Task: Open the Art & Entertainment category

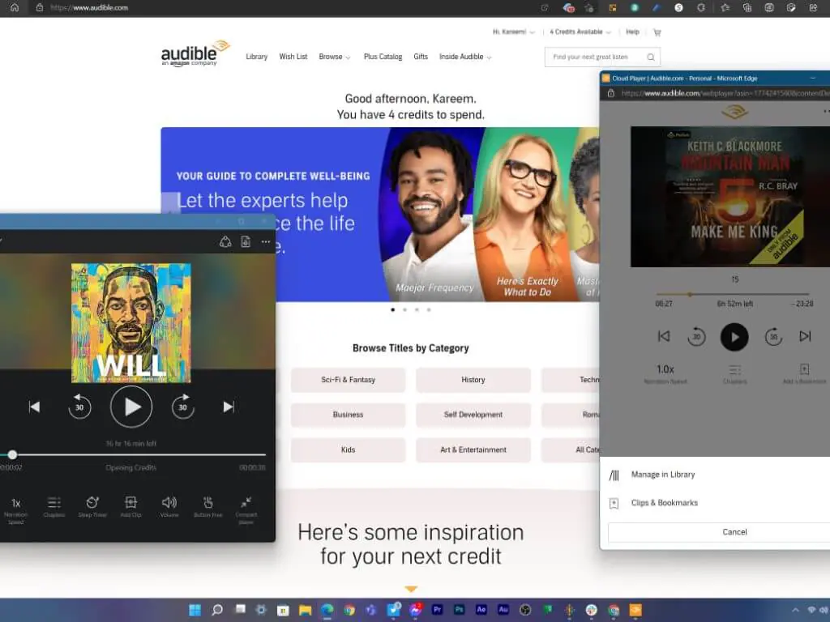Action: click(473, 449)
